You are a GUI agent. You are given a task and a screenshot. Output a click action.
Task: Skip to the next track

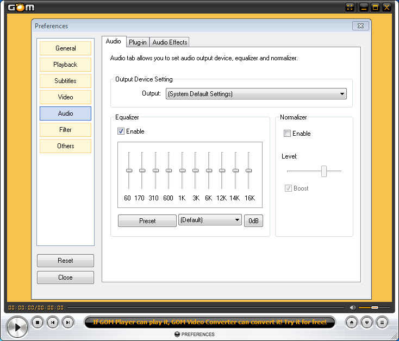tap(68, 323)
